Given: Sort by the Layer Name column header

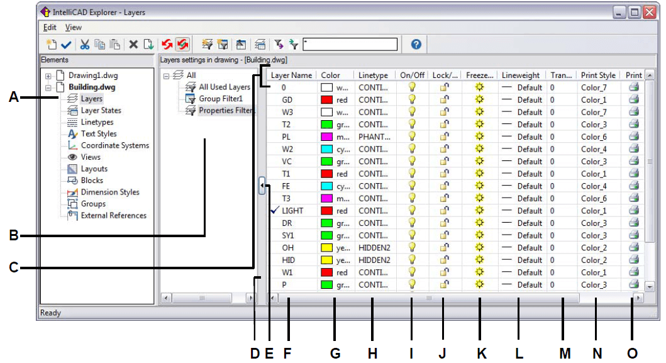Looking at the screenshot, I should (291, 75).
